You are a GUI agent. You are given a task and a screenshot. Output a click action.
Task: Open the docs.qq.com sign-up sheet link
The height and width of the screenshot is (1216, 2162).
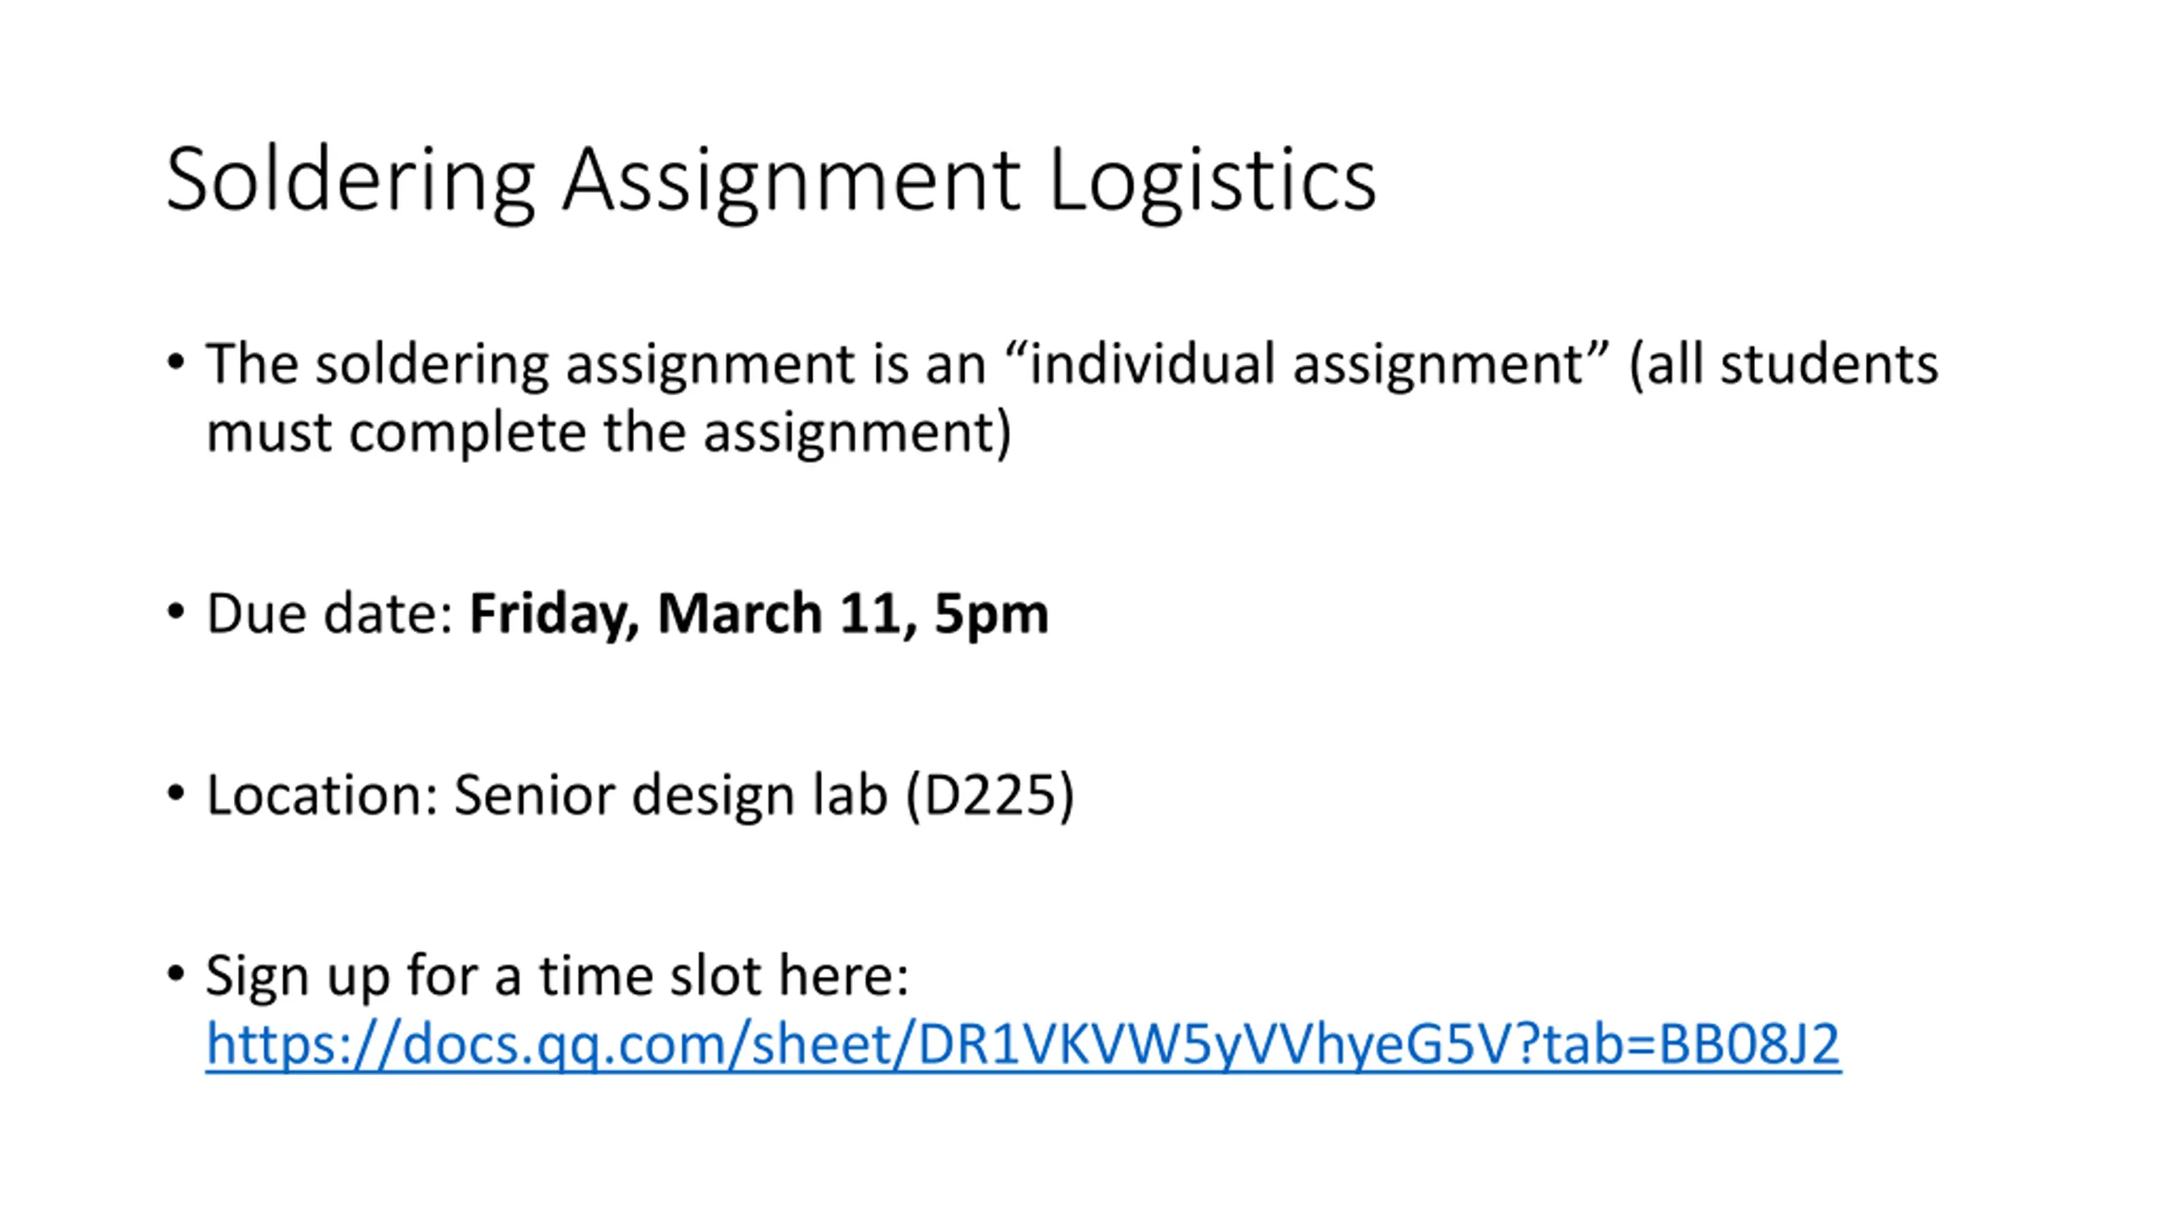pyautogui.click(x=1023, y=1044)
